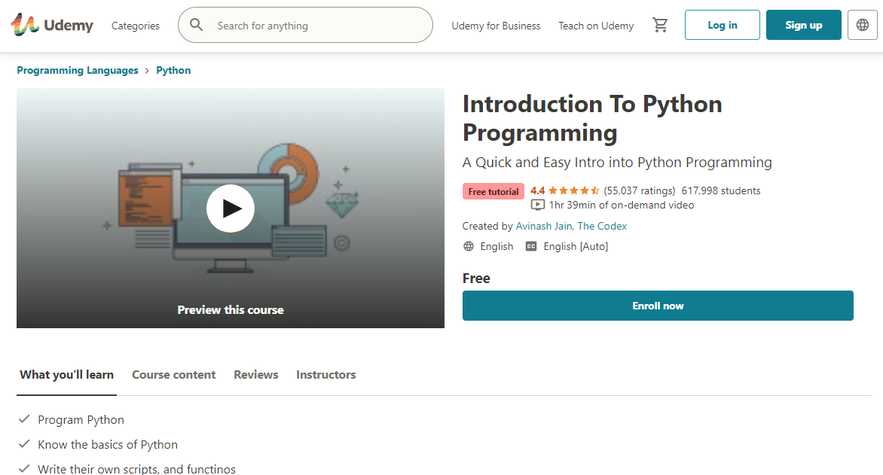The height and width of the screenshot is (475, 883).
Task: Click the on-demand video icon
Action: click(537, 205)
